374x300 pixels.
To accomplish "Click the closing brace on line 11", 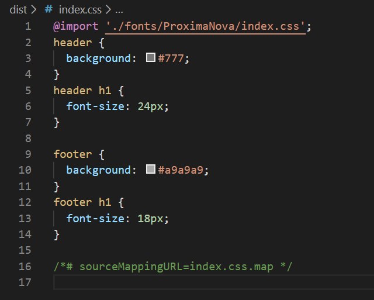I will pyautogui.click(x=57, y=187).
